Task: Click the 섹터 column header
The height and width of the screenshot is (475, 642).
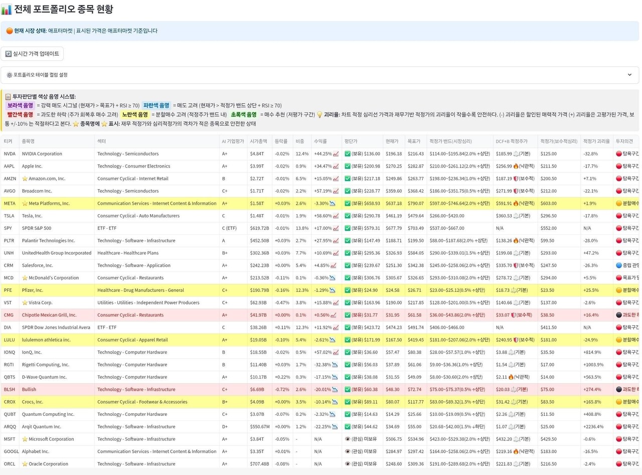Action: click(102, 141)
